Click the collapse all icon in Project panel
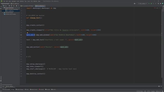 click(14, 6)
